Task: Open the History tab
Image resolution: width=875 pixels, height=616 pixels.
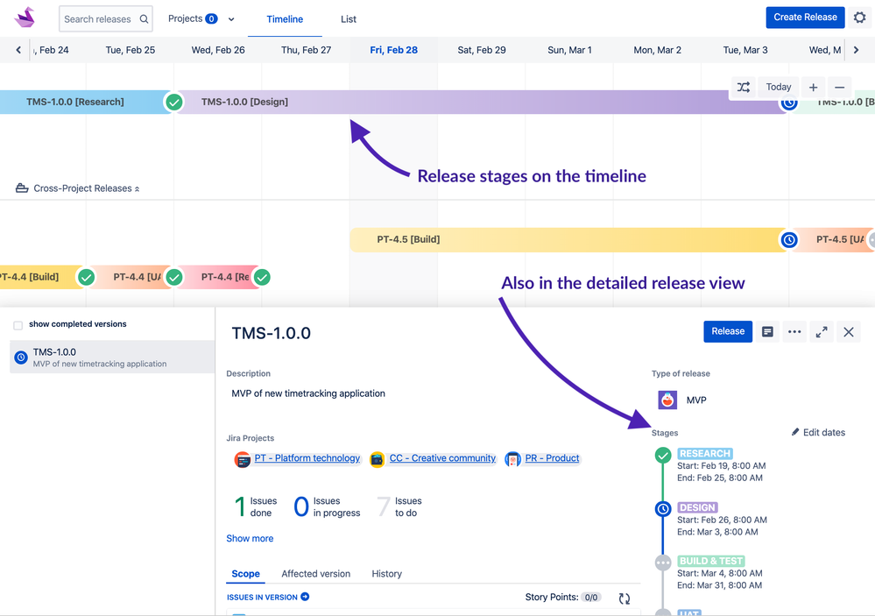Action: 387,574
